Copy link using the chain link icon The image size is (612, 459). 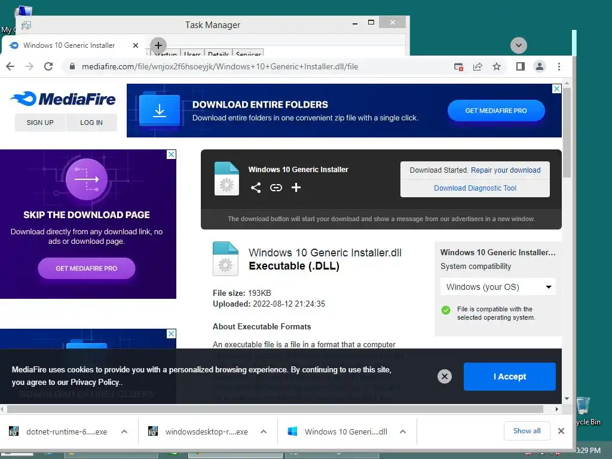[x=276, y=188]
